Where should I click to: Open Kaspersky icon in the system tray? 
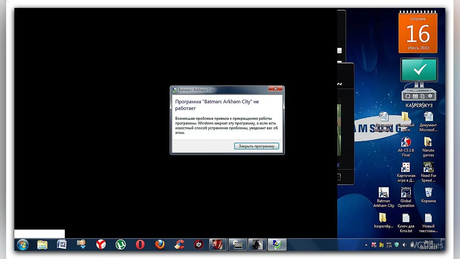pos(373,245)
